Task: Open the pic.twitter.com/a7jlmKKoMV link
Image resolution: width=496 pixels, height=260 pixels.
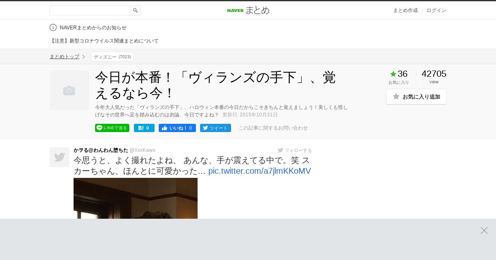Action: click(x=260, y=171)
